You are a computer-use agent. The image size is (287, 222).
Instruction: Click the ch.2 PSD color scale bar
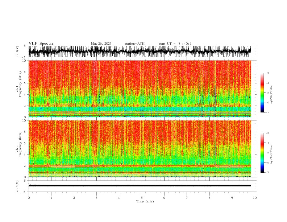262,153
